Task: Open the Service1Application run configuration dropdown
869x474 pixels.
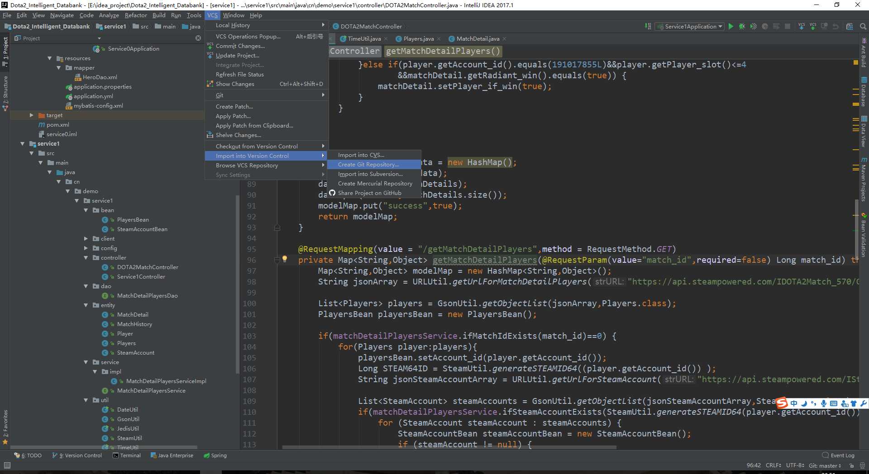Action: (690, 27)
